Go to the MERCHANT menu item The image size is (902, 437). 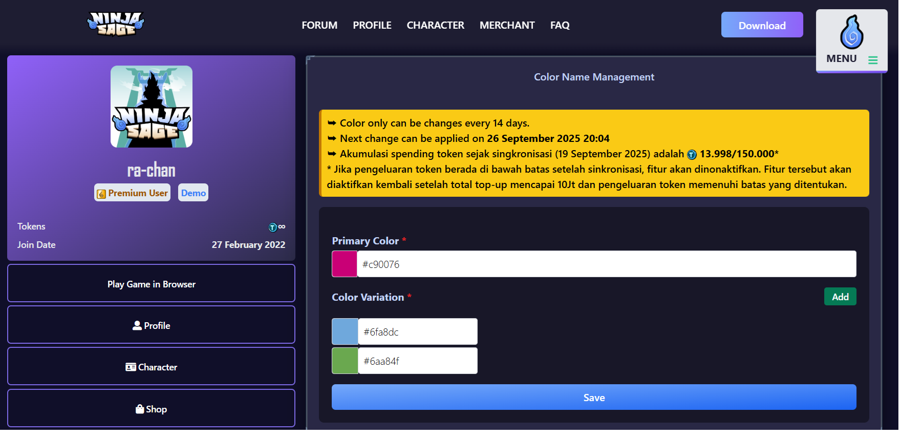tap(507, 25)
